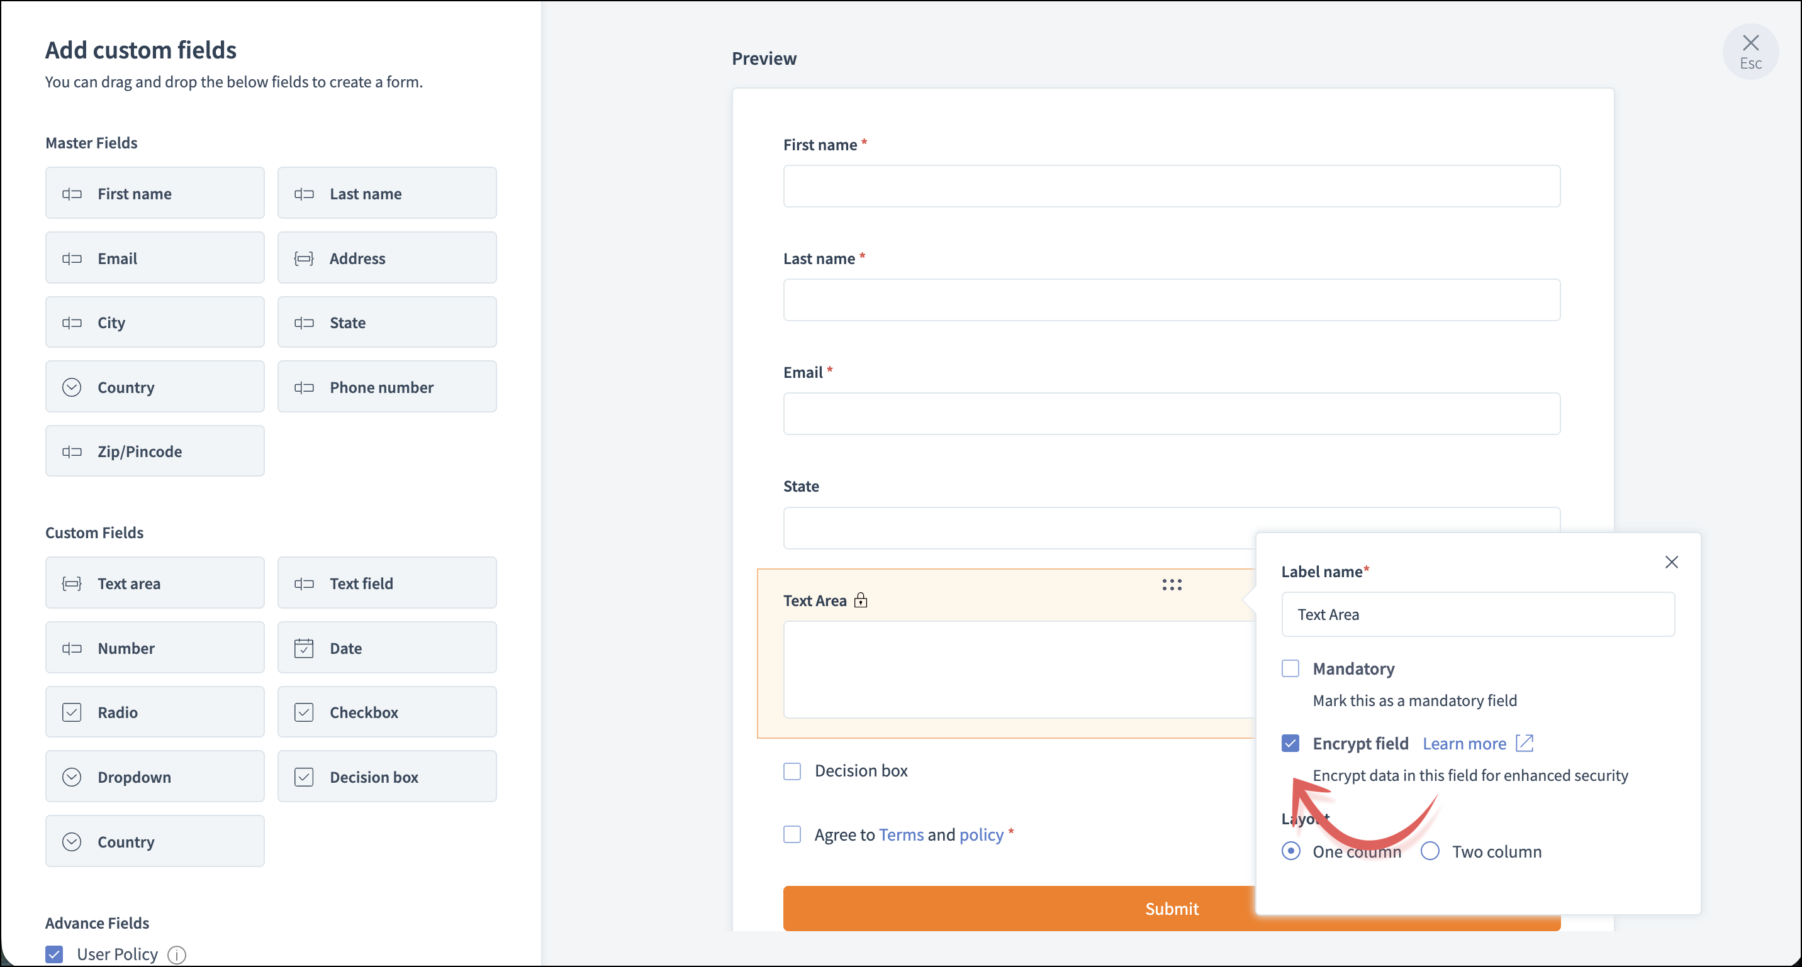The image size is (1802, 967).
Task: Tick the Decision box checkbox in preview
Action: click(792, 771)
